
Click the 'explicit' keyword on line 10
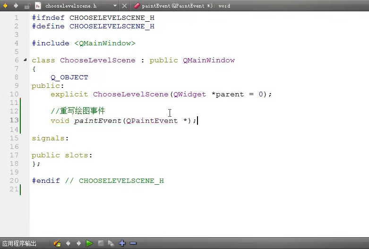tap(69, 94)
